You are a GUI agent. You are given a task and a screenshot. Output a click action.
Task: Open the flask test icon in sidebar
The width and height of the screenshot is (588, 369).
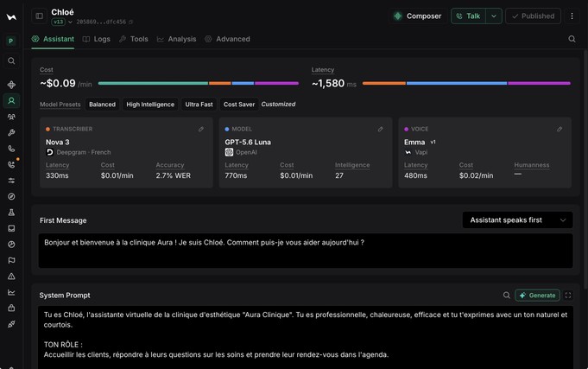pos(11,213)
